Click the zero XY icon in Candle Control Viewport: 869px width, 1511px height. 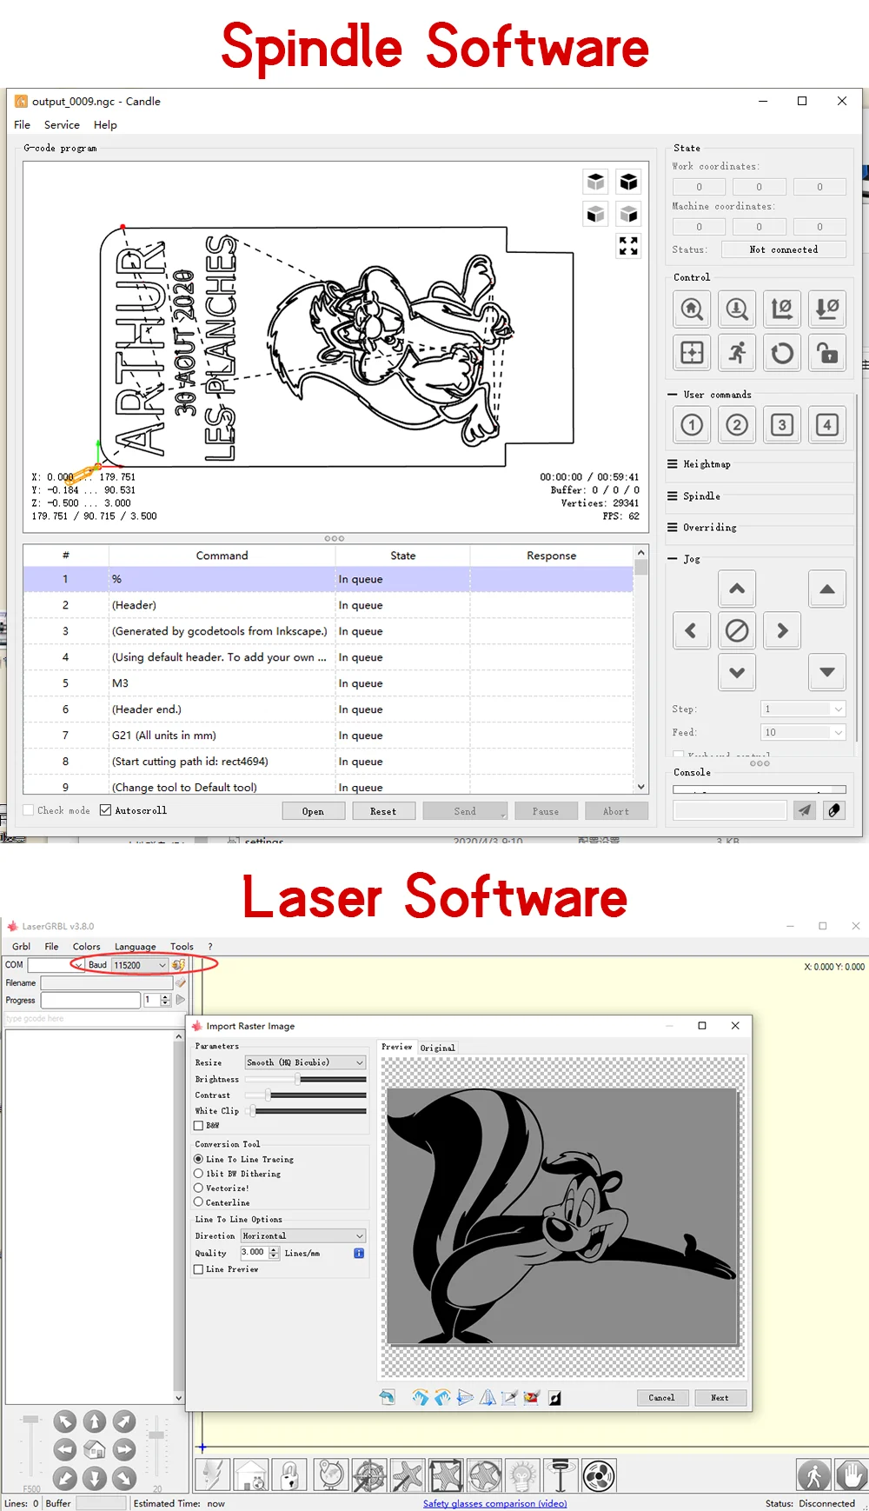coord(782,310)
